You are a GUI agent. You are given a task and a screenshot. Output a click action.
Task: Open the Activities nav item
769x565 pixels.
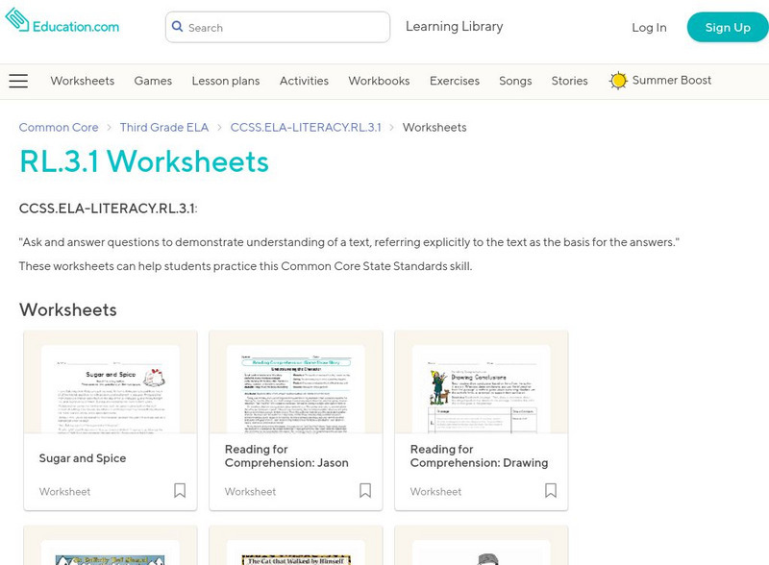click(304, 81)
